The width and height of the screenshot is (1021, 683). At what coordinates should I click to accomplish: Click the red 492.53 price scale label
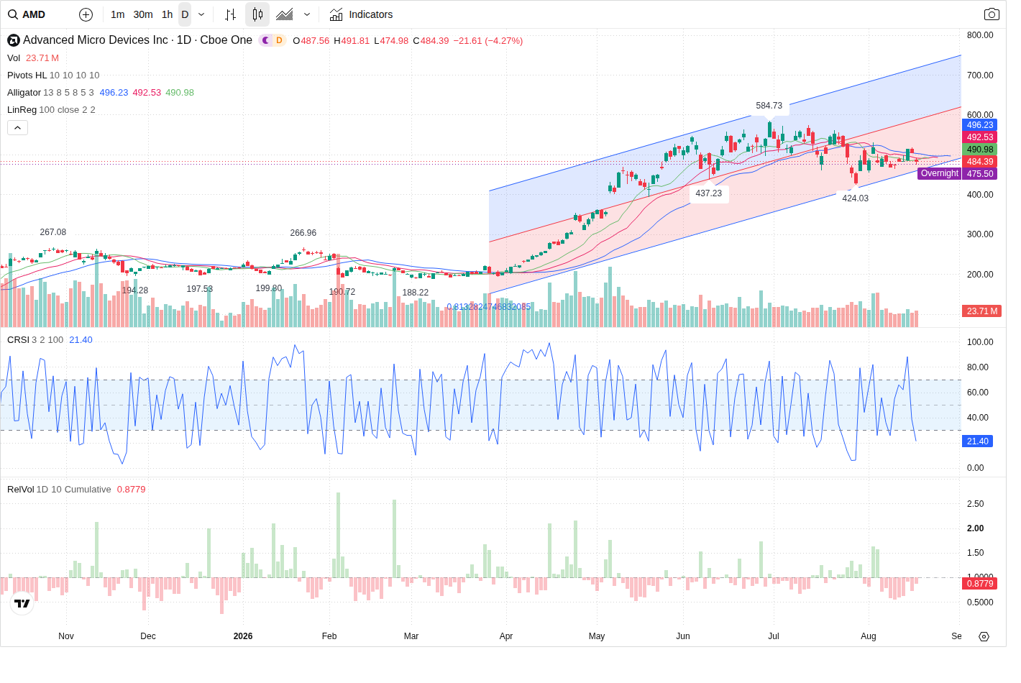point(979,137)
